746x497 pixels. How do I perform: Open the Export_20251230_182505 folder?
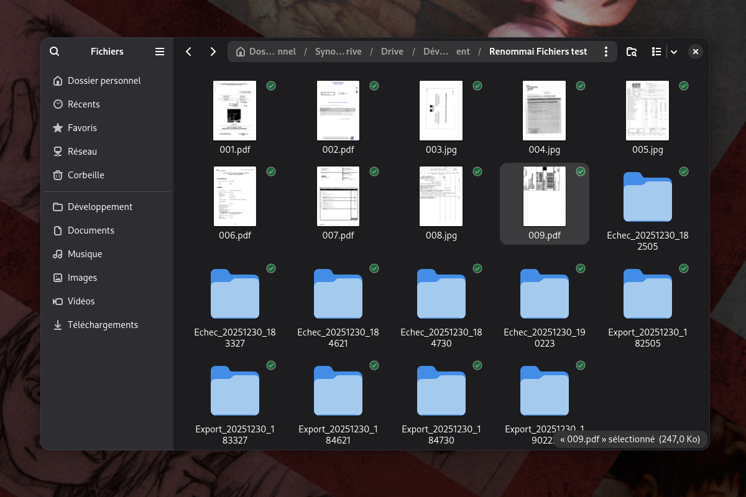(x=647, y=294)
